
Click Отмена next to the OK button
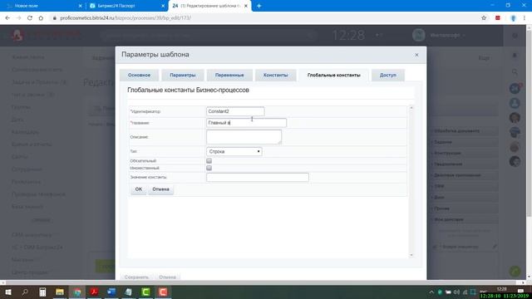click(x=160, y=189)
